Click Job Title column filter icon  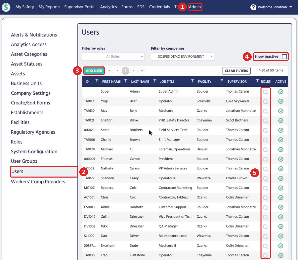pyautogui.click(x=193, y=81)
